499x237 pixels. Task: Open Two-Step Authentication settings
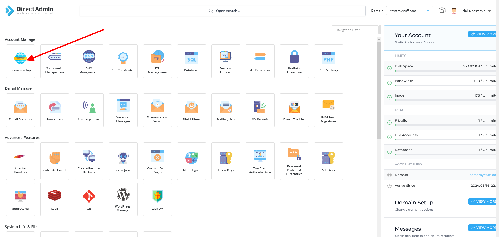260,161
